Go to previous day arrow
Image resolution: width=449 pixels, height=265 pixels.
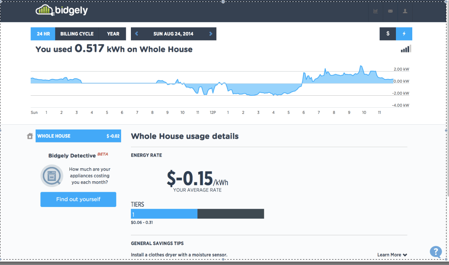coord(137,34)
